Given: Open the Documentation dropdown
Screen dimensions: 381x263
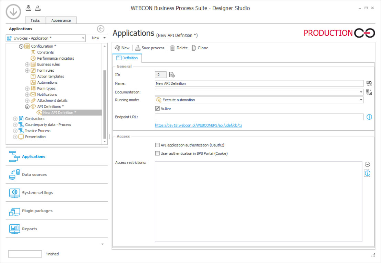Looking at the screenshot, I should tap(361, 92).
